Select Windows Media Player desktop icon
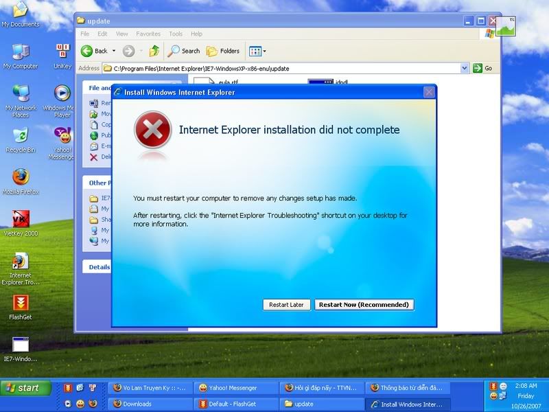Screen dimensions: 549x412 [x=61, y=101]
